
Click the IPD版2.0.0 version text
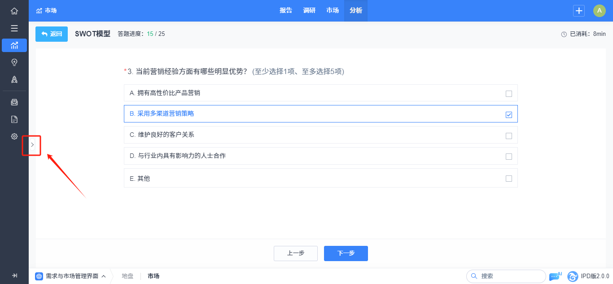595,276
